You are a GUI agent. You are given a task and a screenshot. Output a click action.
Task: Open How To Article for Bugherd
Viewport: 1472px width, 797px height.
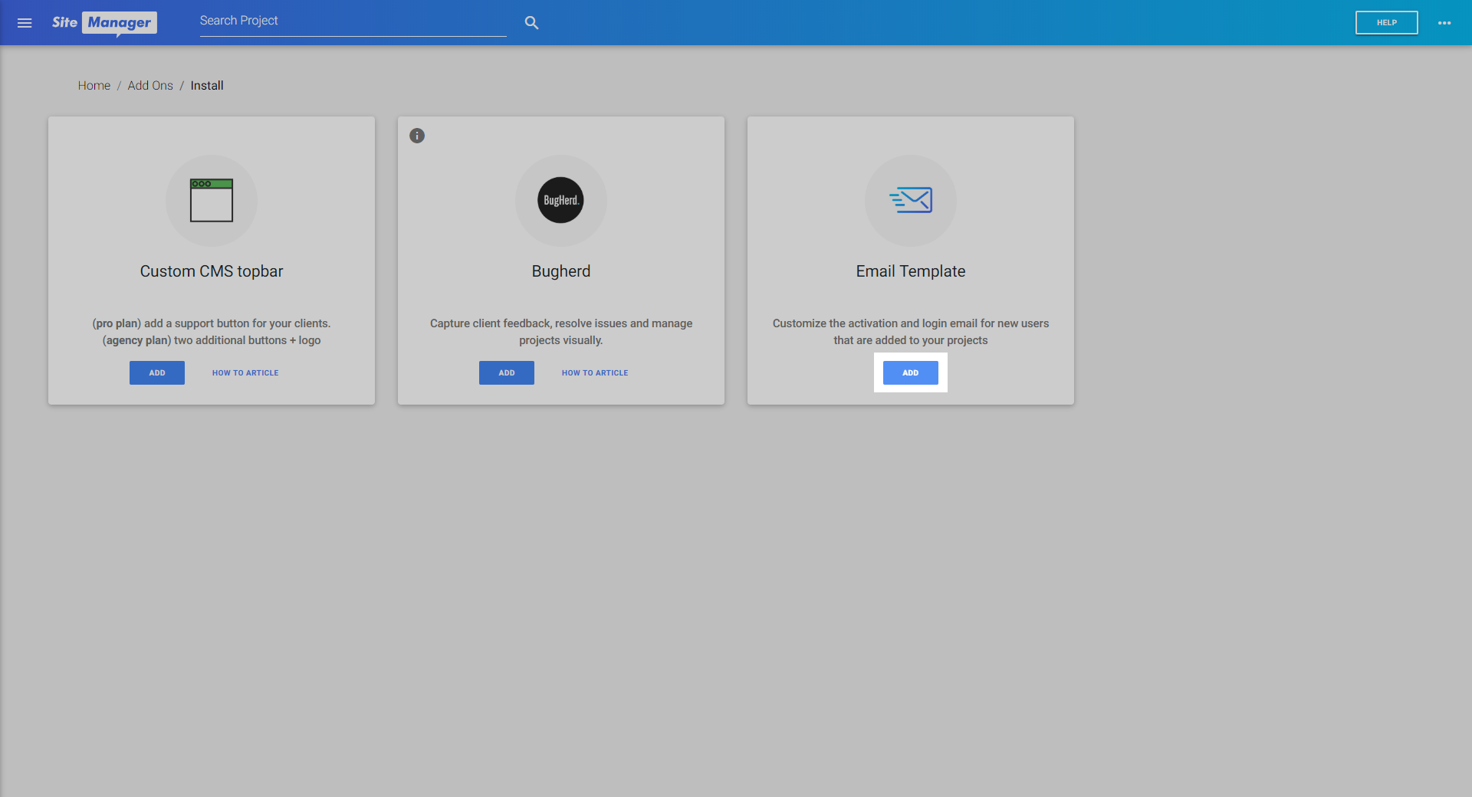[x=595, y=372]
